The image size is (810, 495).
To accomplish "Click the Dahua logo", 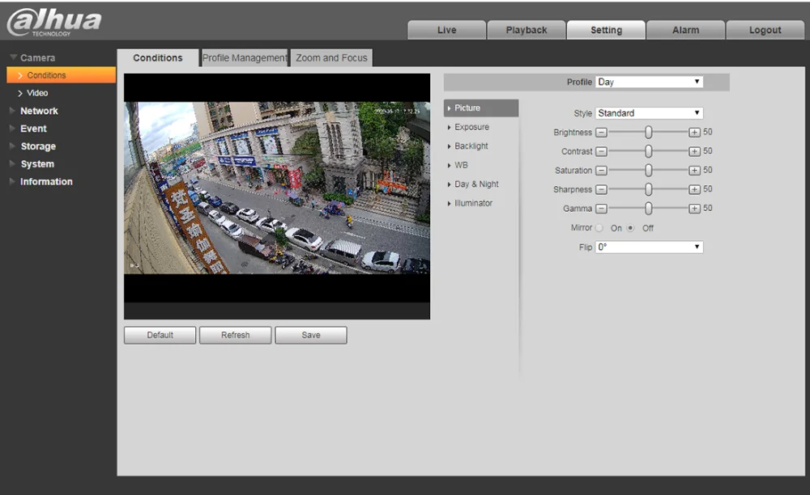I will click(54, 22).
